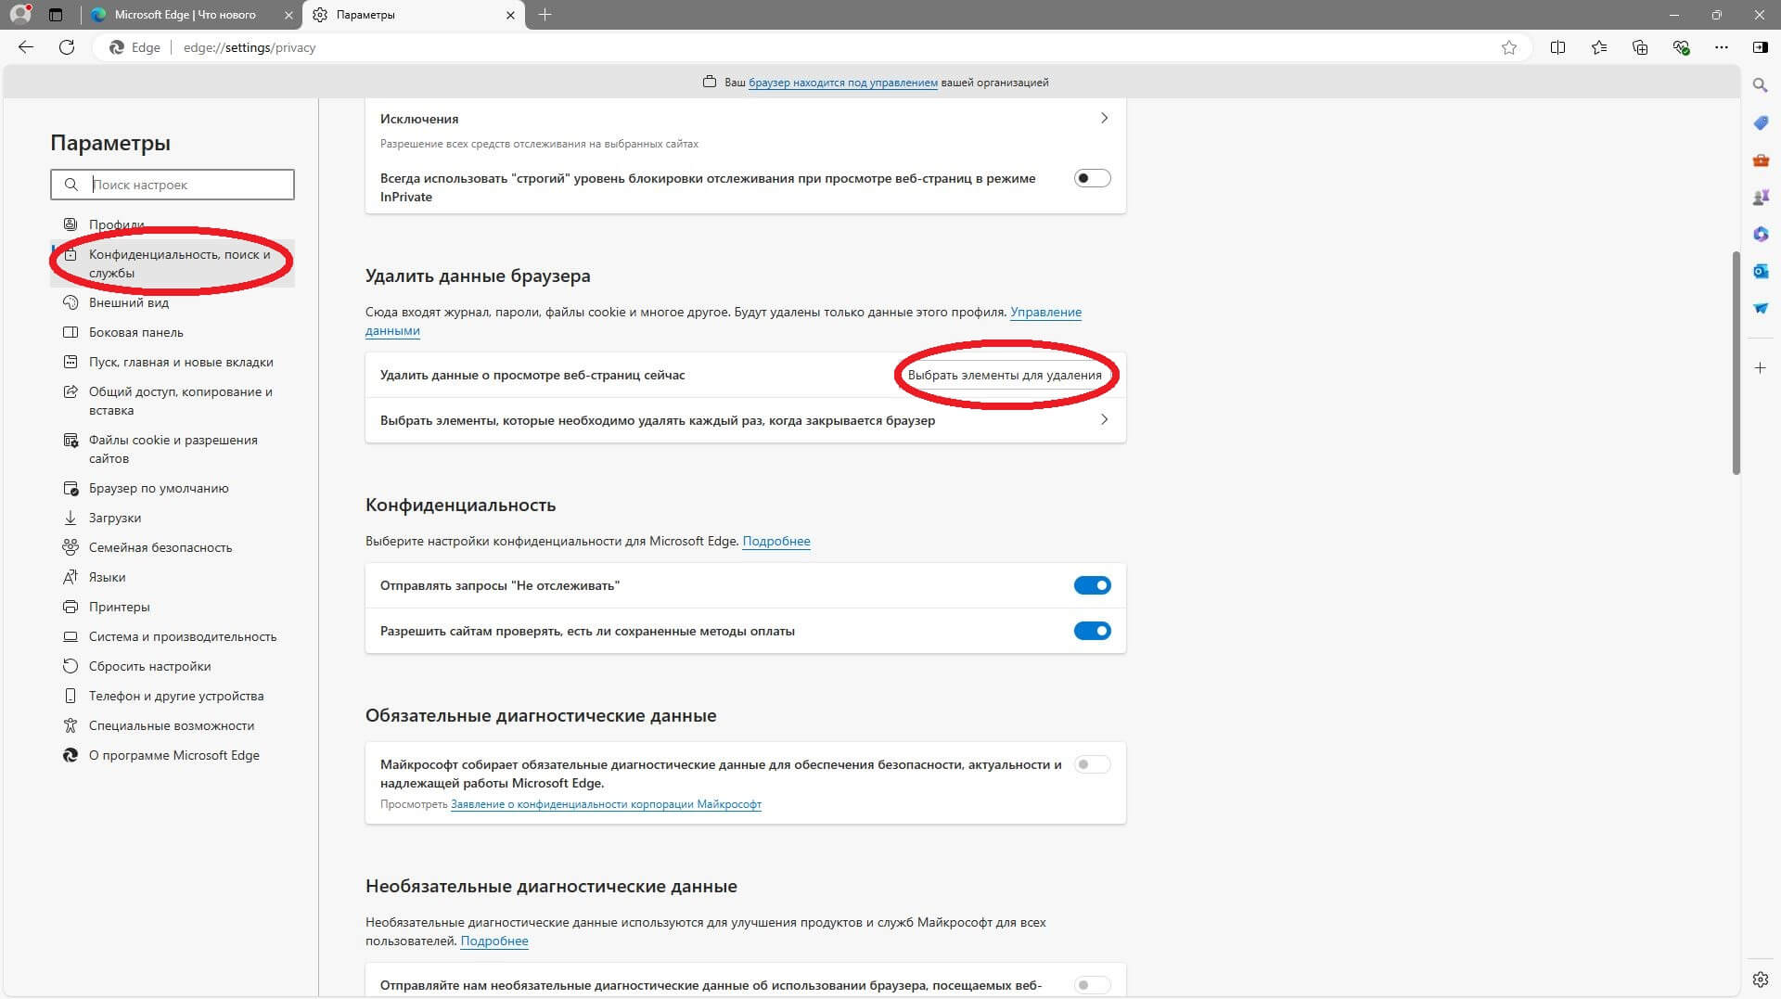This screenshot has width=1781, height=999.
Task: Open Settings and more ellipsis menu
Action: (x=1722, y=47)
